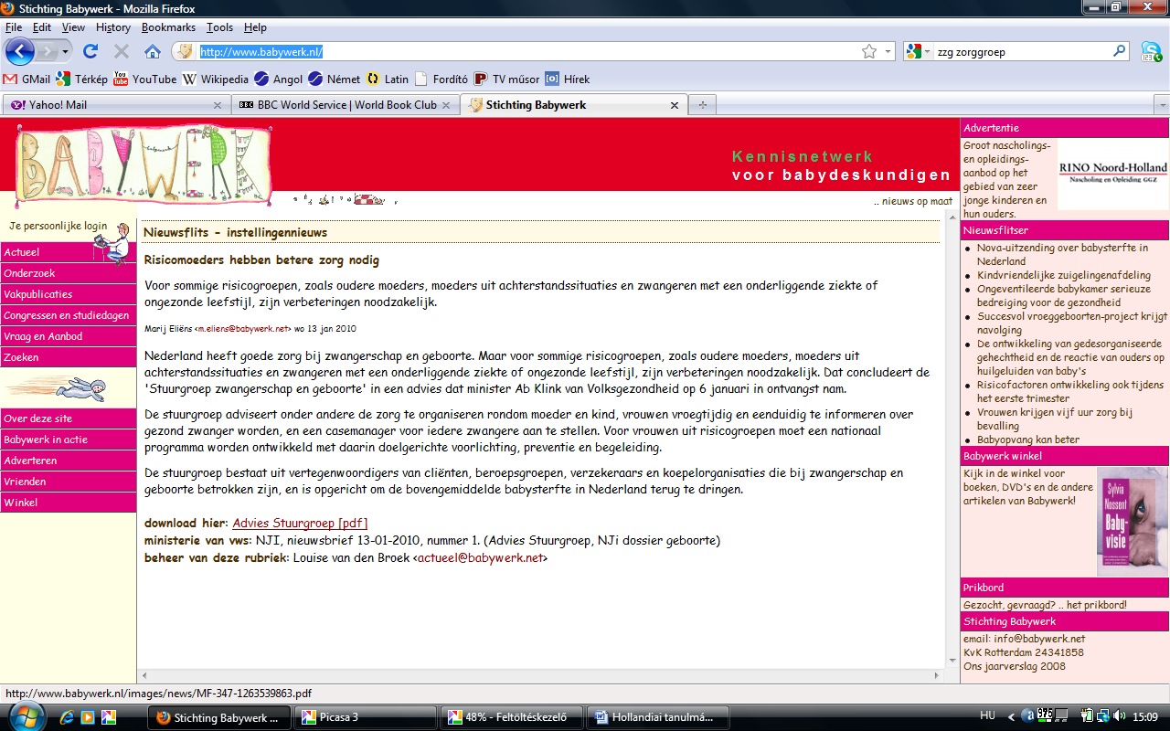Image resolution: width=1170 pixels, height=731 pixels.
Task: Open the History menu
Action: [x=113, y=27]
